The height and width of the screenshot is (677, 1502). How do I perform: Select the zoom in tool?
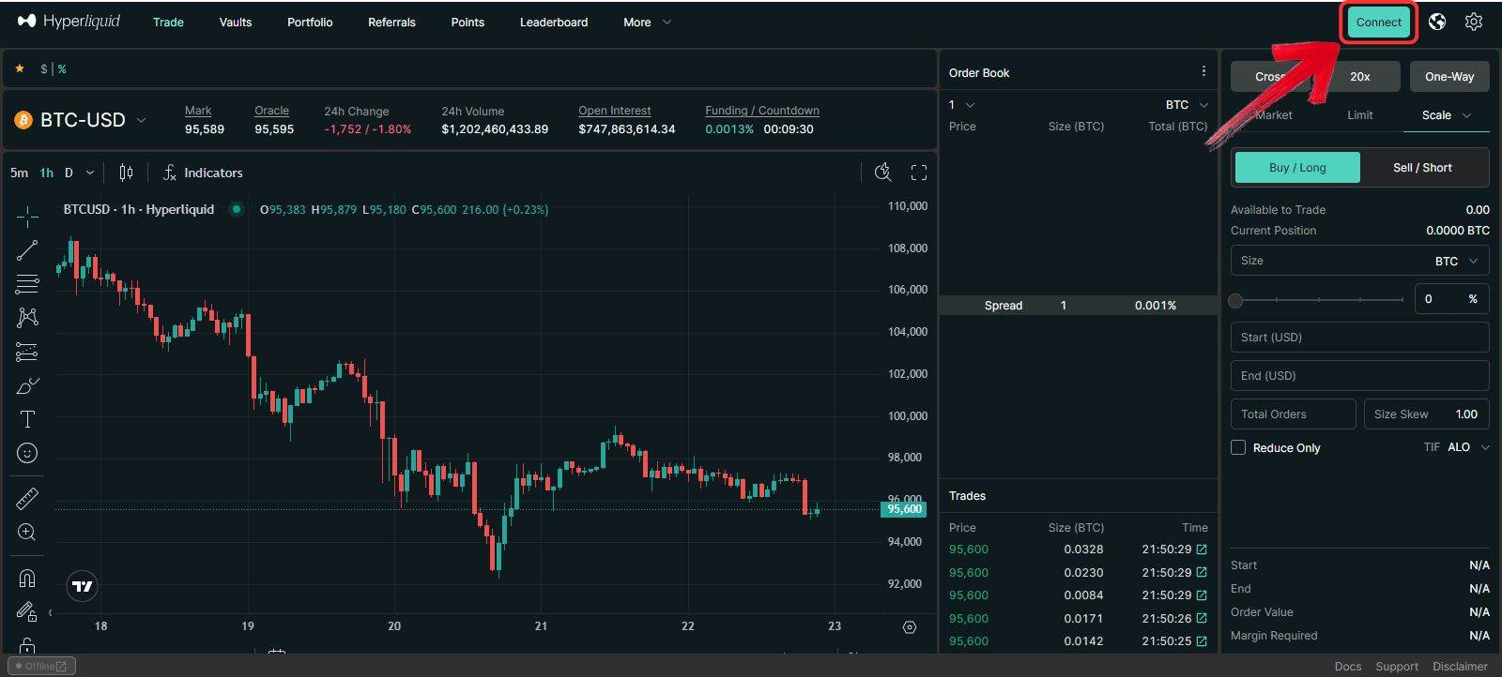point(27,533)
